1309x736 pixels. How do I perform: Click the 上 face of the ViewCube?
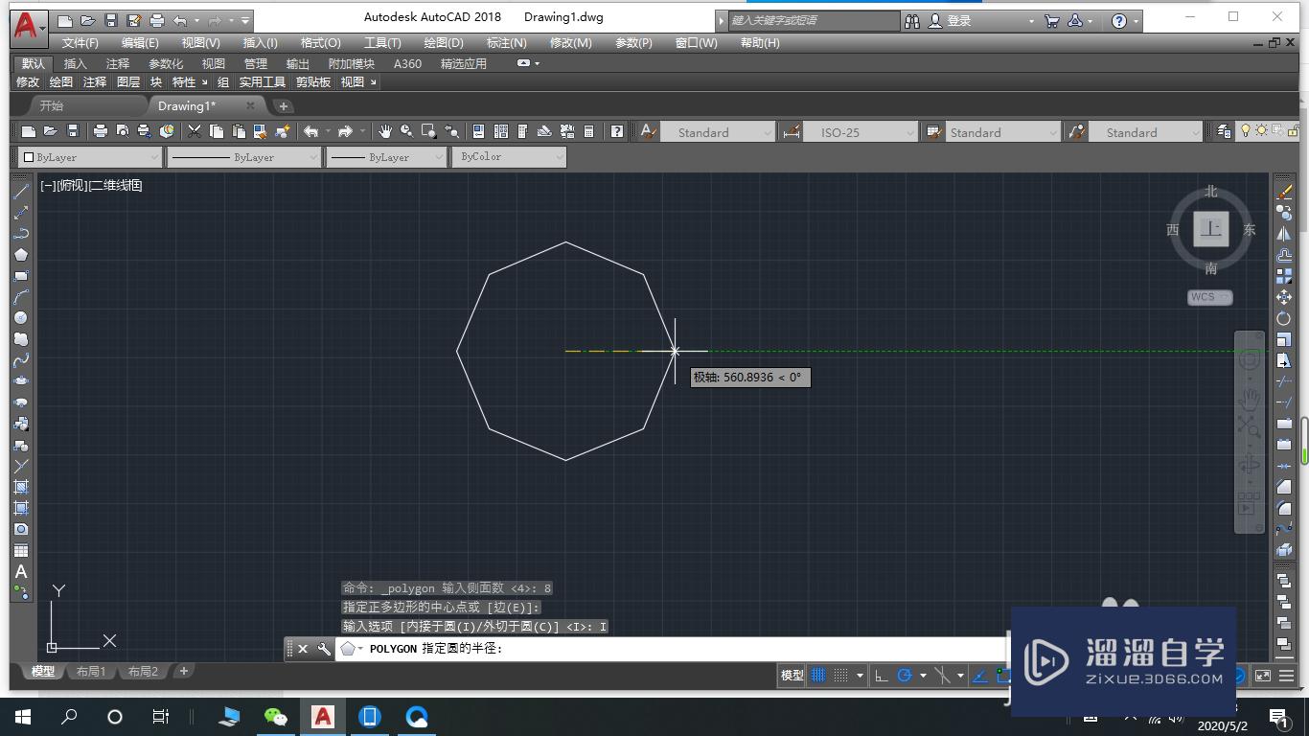(x=1211, y=229)
